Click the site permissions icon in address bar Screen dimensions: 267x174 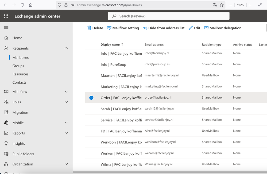coord(72,5)
